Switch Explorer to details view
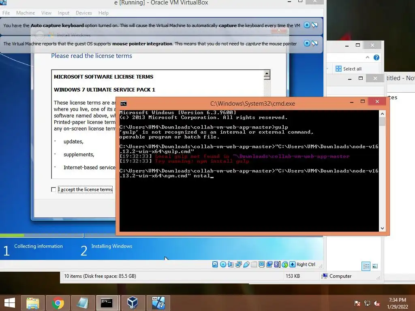 point(366,266)
